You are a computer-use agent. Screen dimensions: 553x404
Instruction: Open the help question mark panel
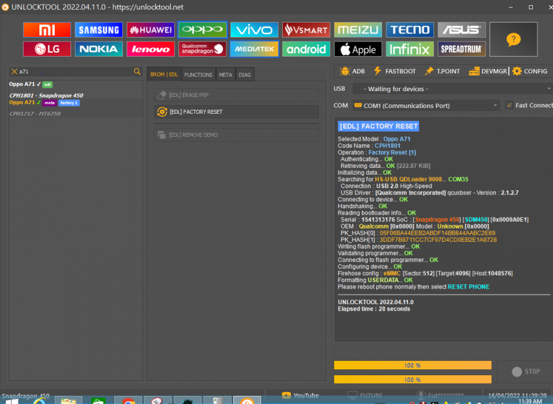[514, 39]
